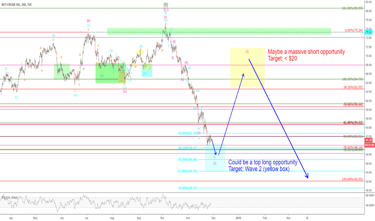Click the 40.00 price axis value
Image resolution: width=375 pixels, height=221 pixels.
tap(369, 190)
